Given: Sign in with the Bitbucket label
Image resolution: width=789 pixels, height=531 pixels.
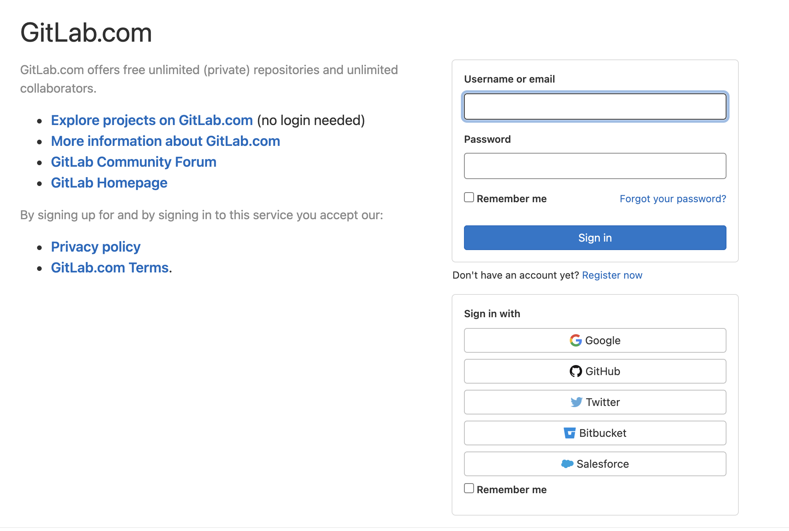Looking at the screenshot, I should pyautogui.click(x=603, y=433).
